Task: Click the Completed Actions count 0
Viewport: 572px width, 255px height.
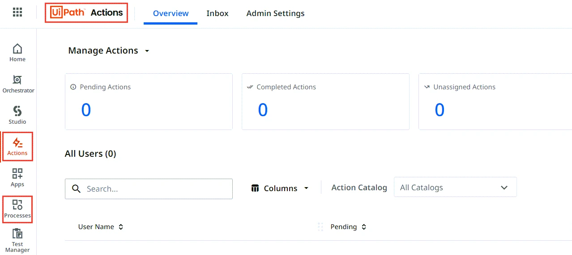Action: pyautogui.click(x=263, y=110)
